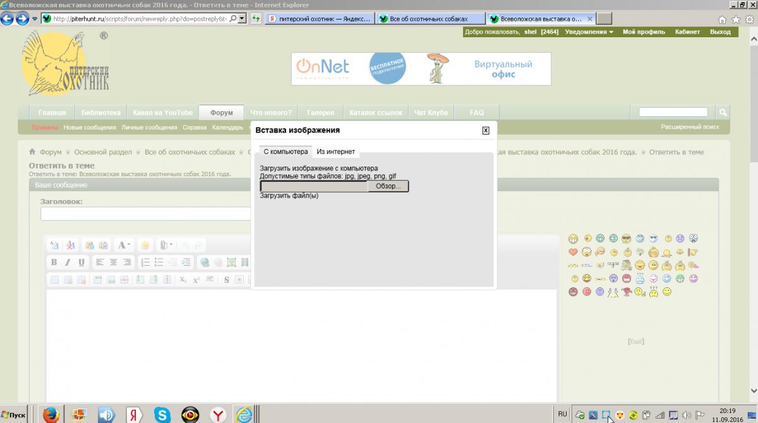Close the Вставка изображения dialog
The width and height of the screenshot is (758, 423).
486,130
